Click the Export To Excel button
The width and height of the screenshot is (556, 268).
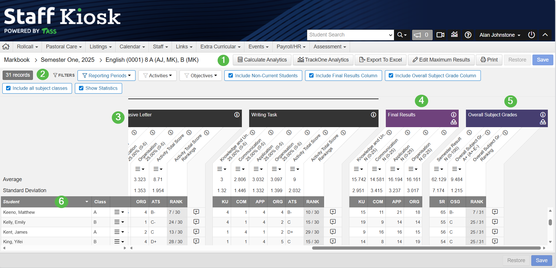tap(380, 60)
